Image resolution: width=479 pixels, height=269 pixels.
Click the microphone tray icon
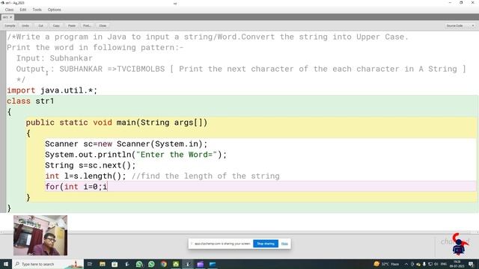[424, 264]
